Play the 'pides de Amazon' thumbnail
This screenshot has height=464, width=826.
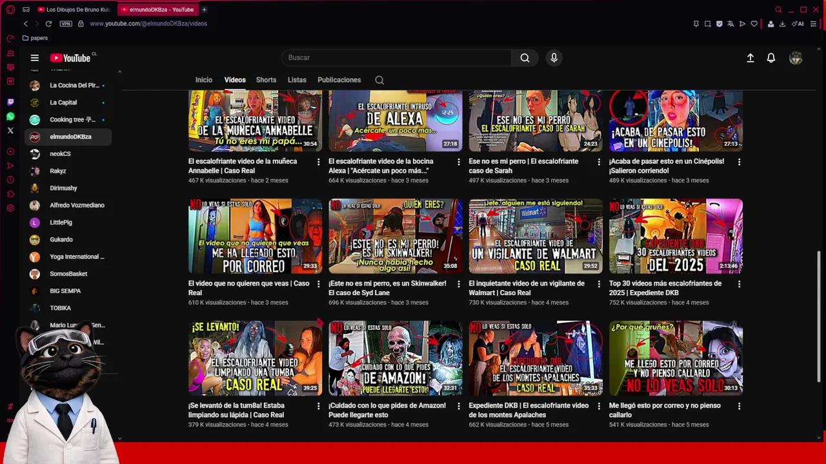tap(396, 358)
